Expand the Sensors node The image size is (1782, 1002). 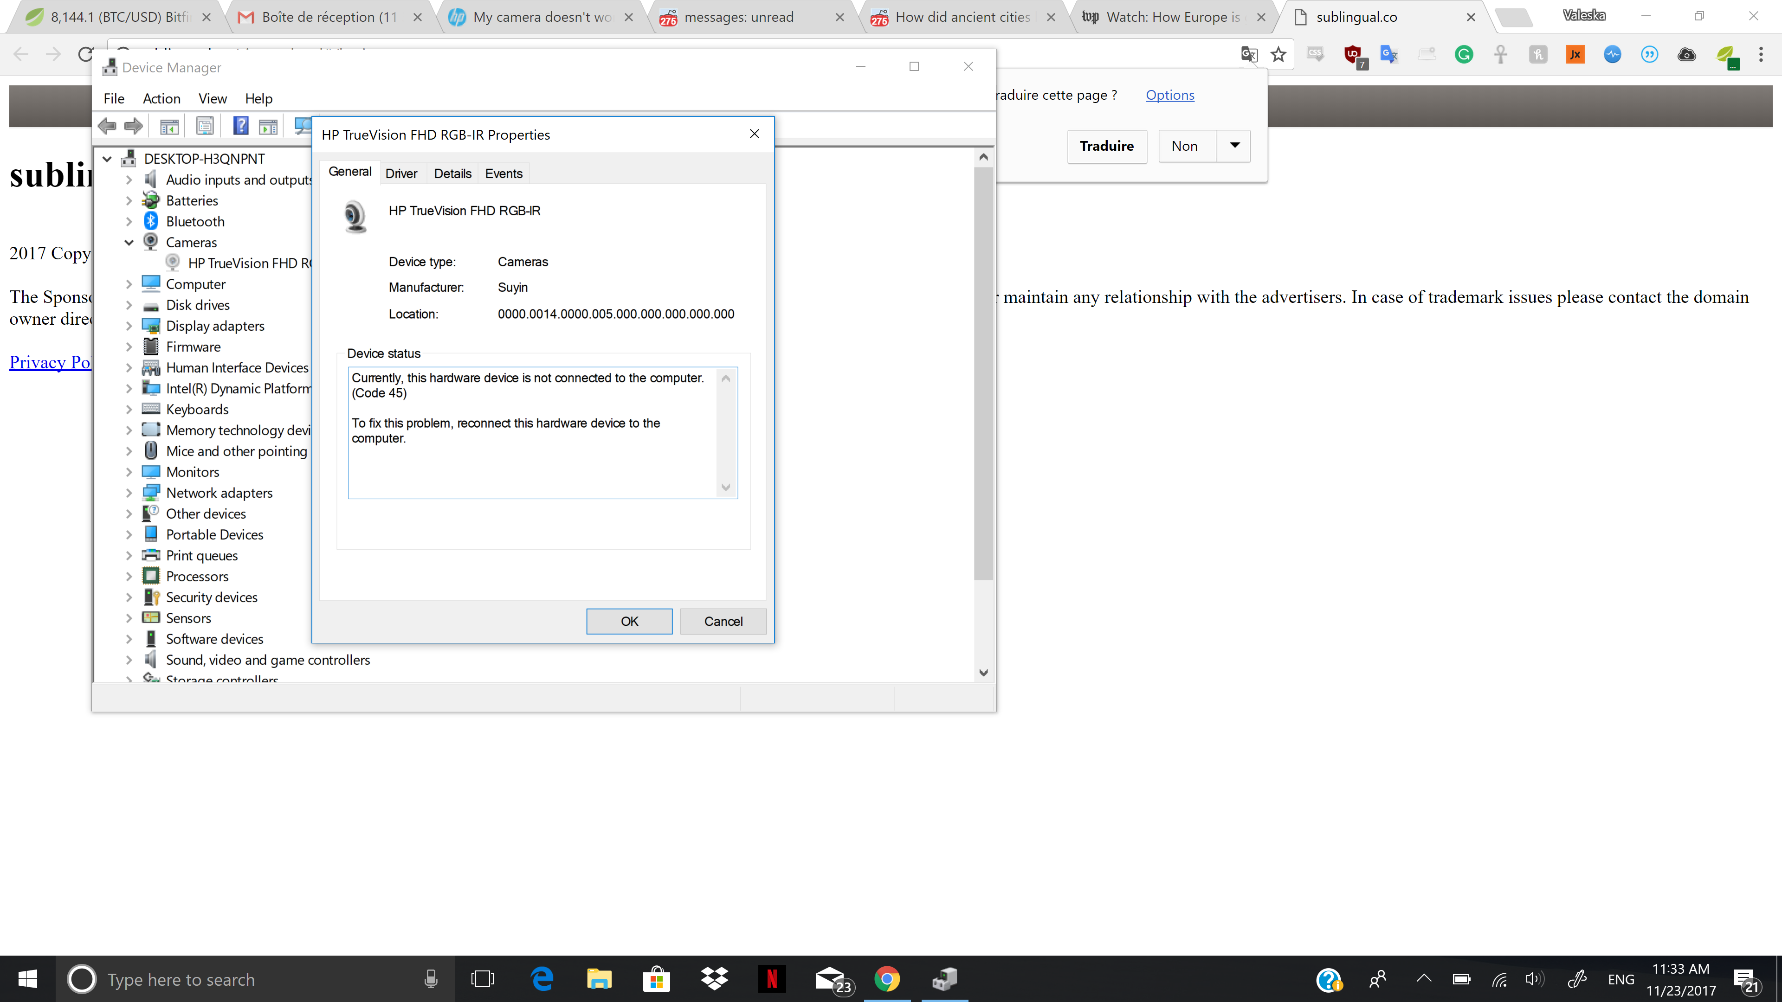pos(129,618)
